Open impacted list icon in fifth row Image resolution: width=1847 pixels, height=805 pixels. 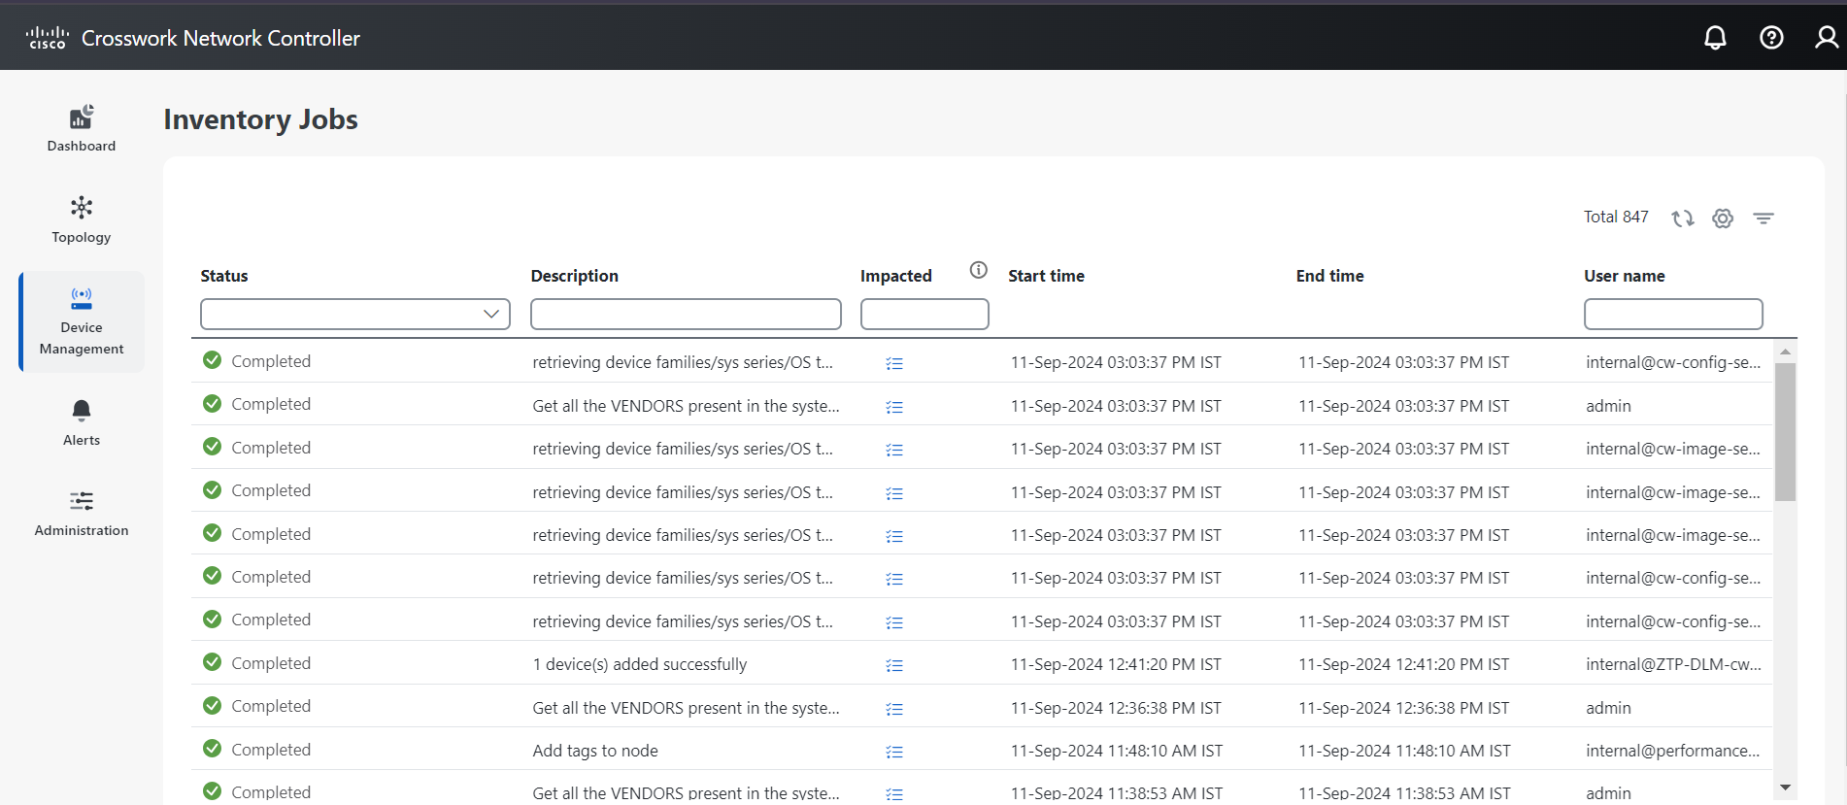click(894, 536)
